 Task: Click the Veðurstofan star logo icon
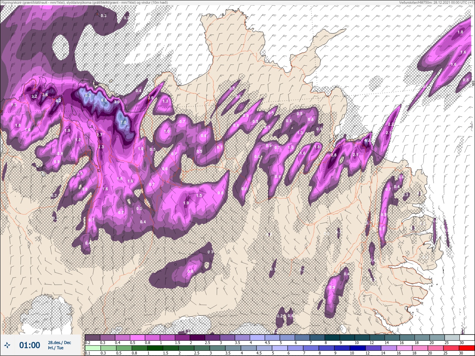tap(7, 345)
